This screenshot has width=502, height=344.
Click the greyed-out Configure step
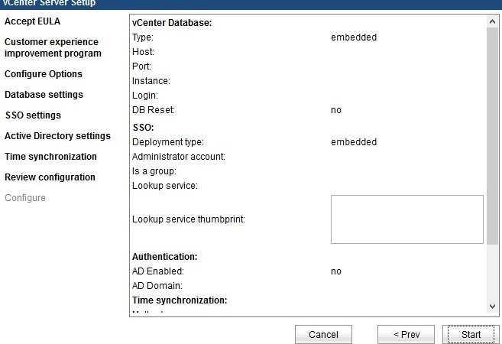(x=25, y=198)
